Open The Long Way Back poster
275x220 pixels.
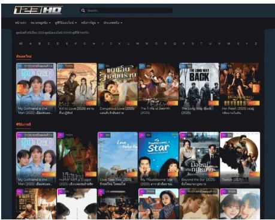pos(199,89)
